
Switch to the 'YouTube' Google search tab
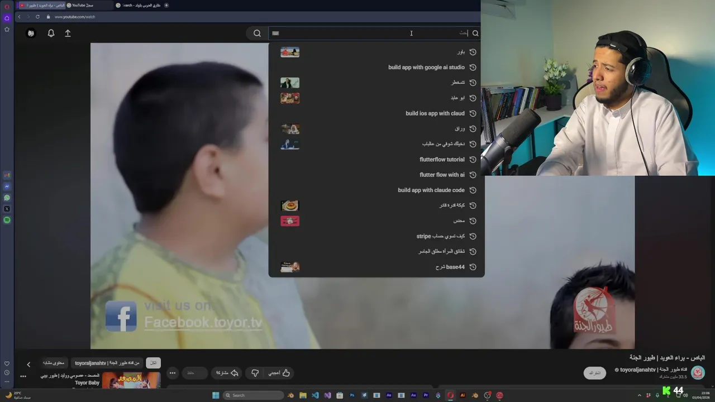[89, 5]
